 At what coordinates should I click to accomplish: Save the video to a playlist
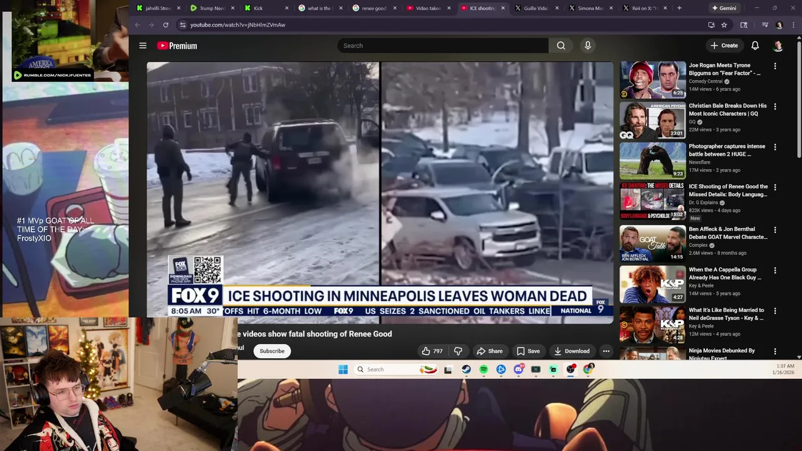click(528, 351)
